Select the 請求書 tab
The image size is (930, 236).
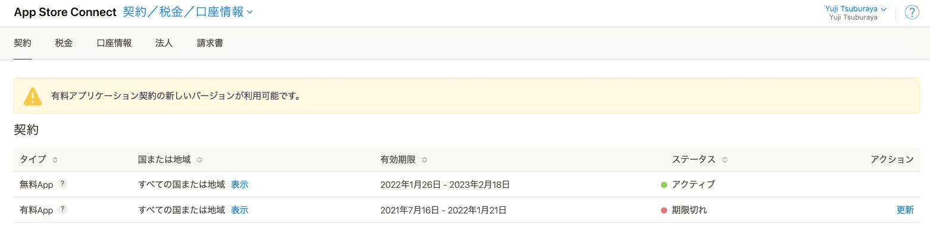[210, 43]
